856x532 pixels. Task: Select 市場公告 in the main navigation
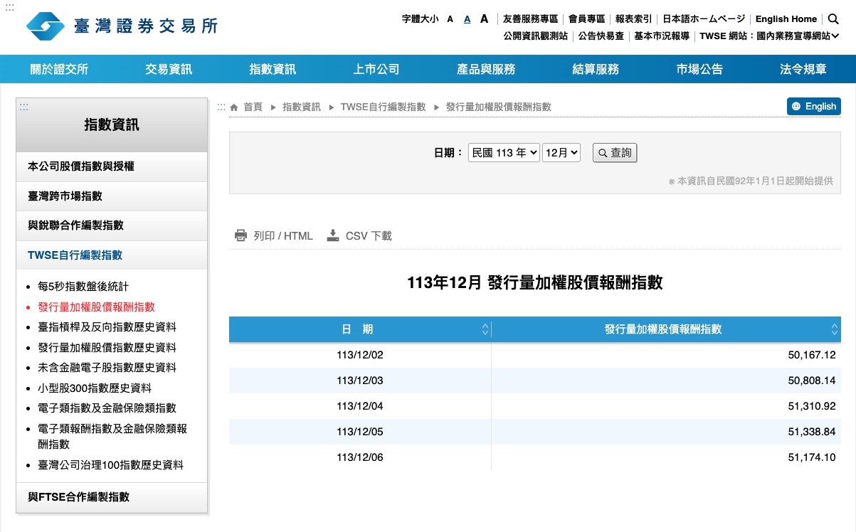pyautogui.click(x=699, y=68)
